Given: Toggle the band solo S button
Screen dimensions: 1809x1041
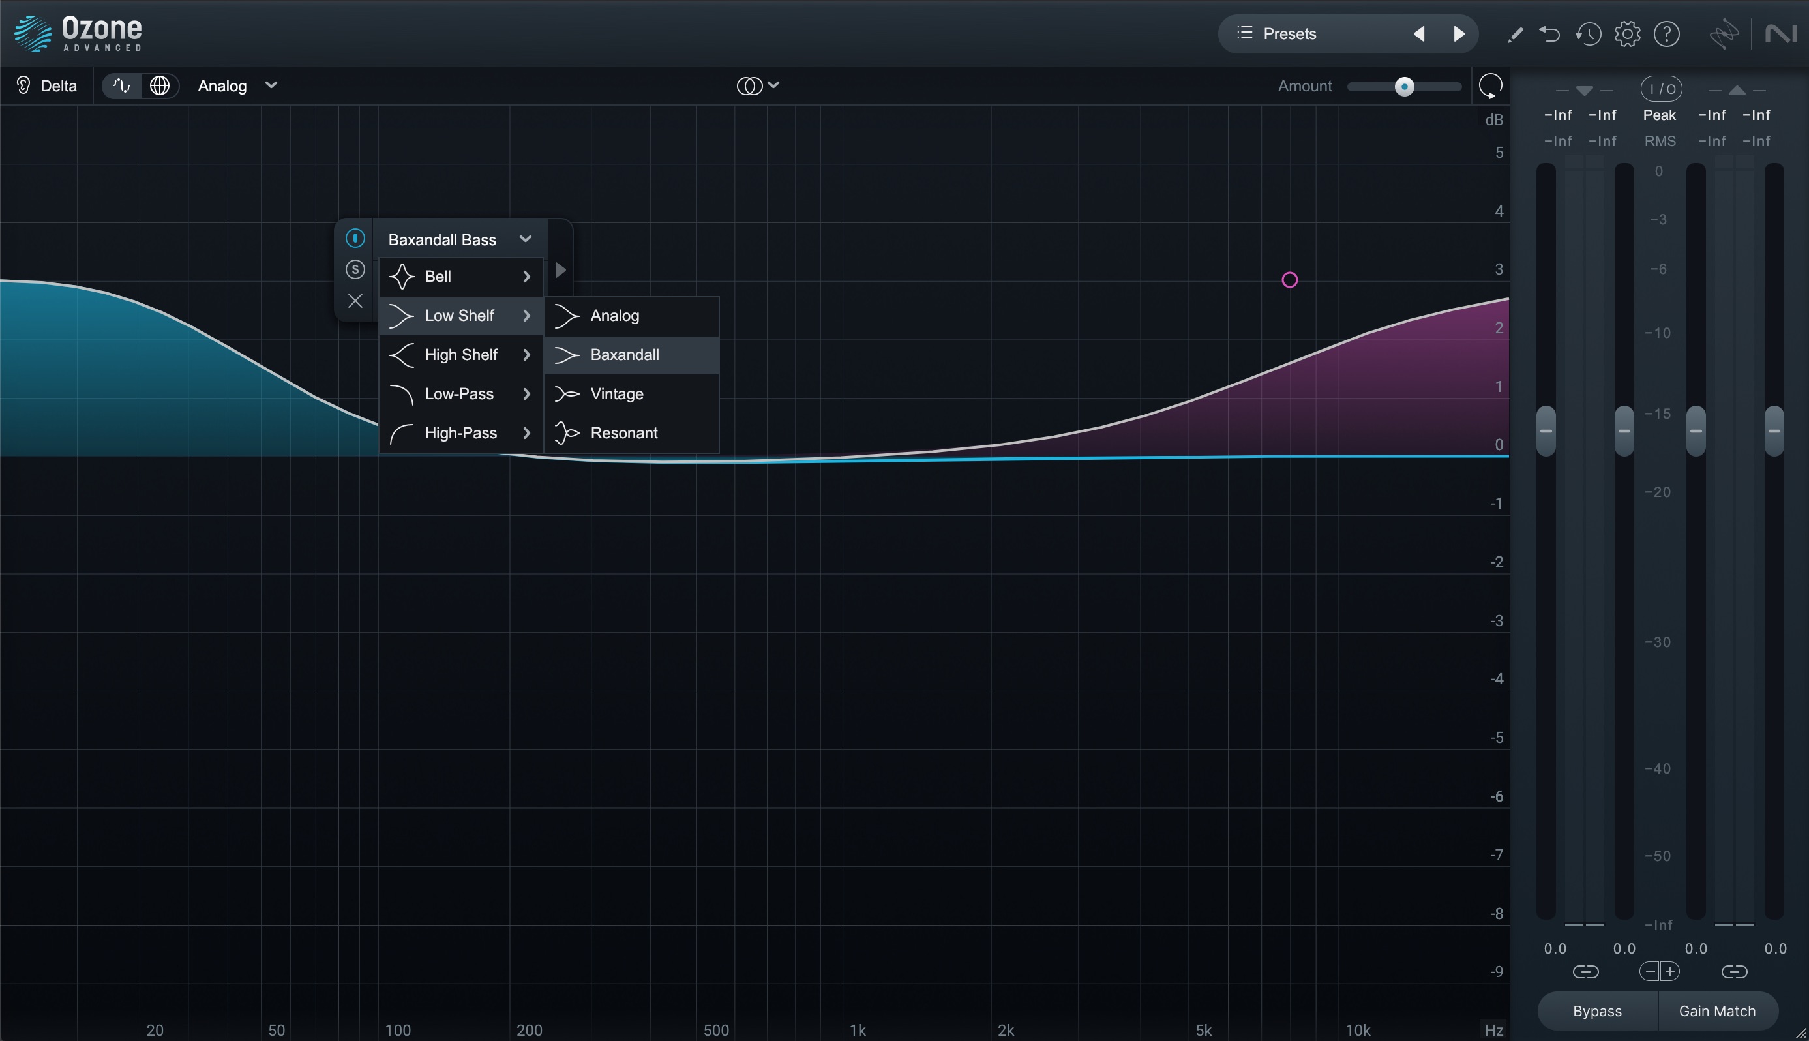Looking at the screenshot, I should 355,269.
